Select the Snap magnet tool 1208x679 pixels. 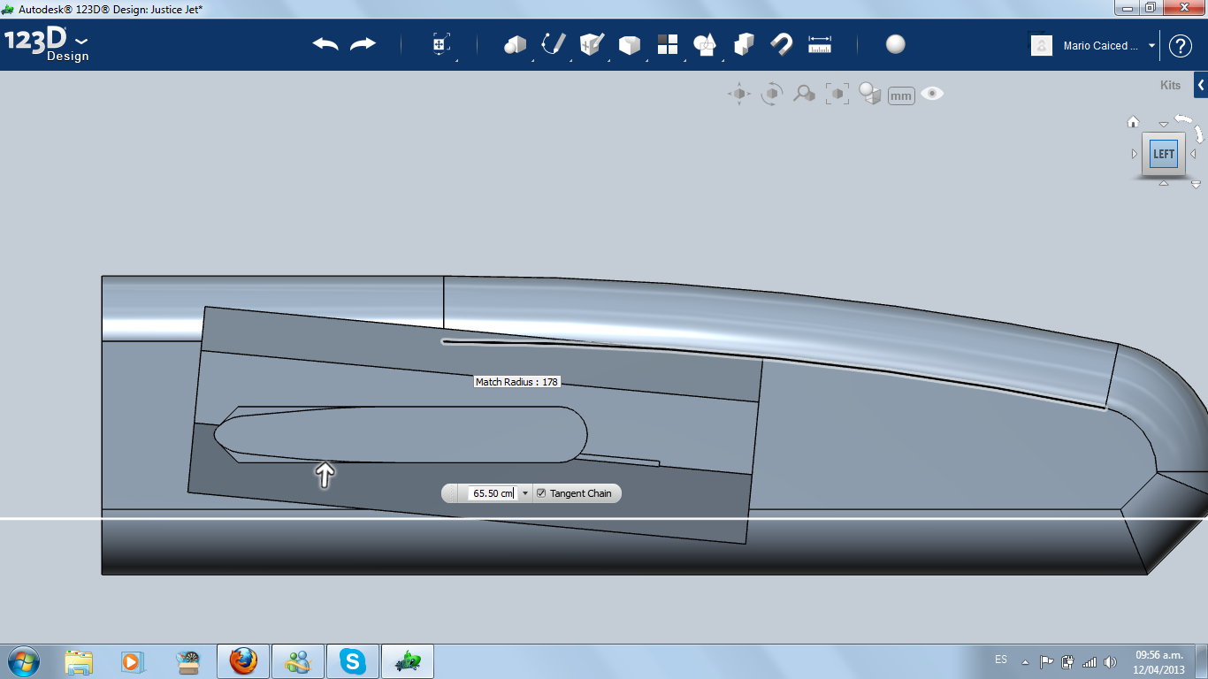tap(782, 44)
